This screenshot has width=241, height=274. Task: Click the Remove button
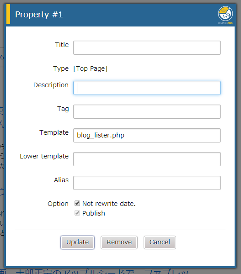[x=119, y=242]
